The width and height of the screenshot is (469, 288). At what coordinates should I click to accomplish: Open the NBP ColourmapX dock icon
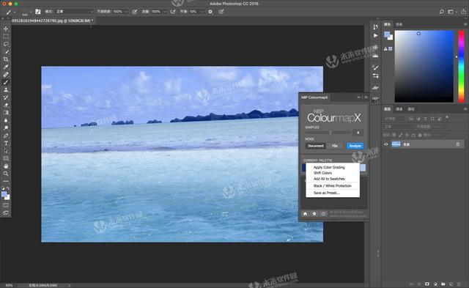click(375, 99)
